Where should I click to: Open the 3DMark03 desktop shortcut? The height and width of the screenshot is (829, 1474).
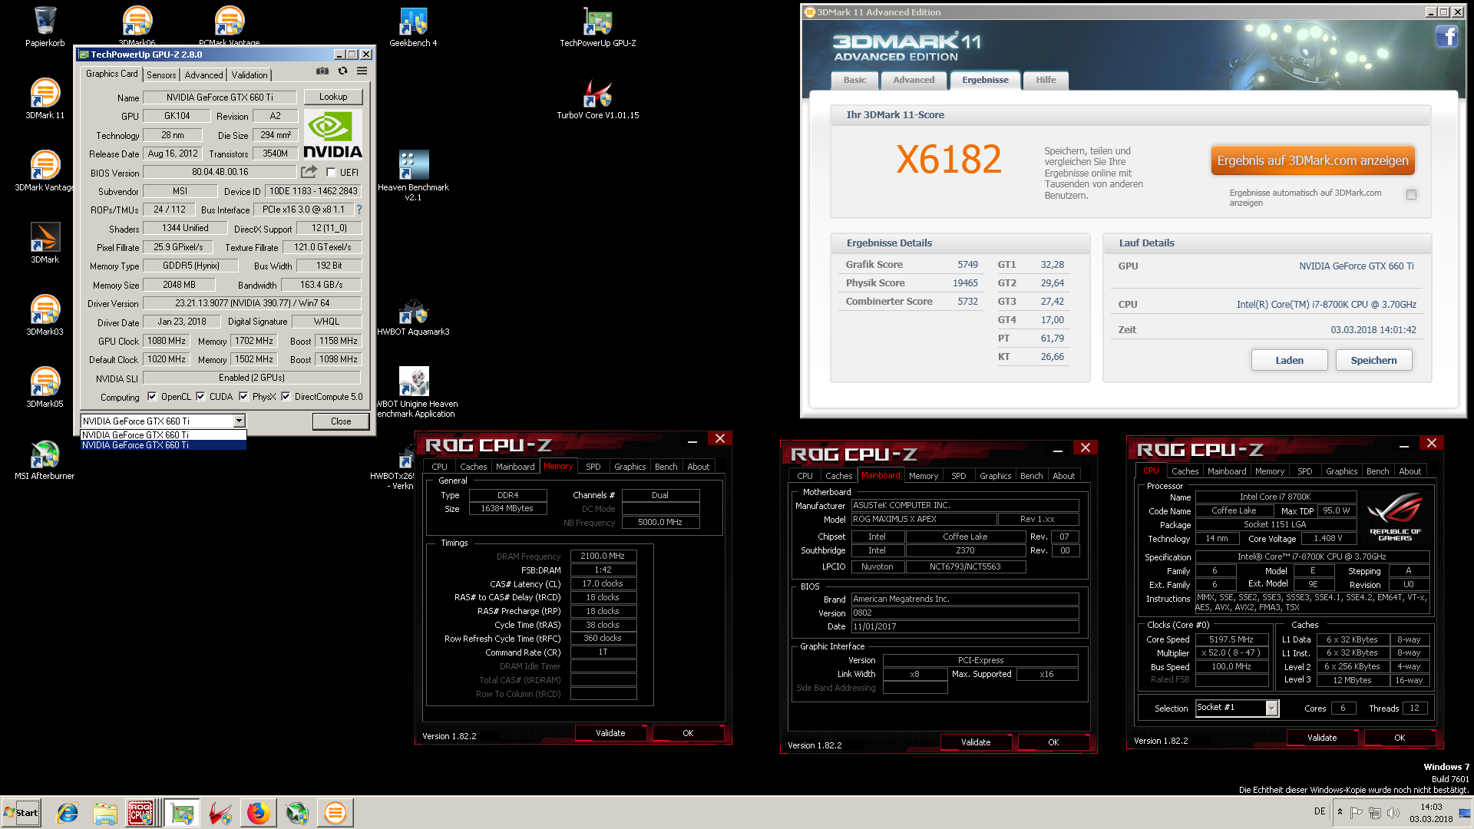[45, 315]
